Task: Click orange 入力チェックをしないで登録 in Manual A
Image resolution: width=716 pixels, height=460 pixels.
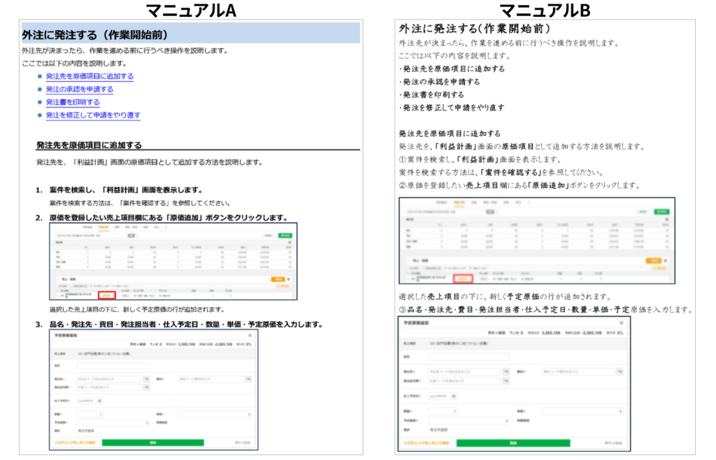Action: click(x=73, y=443)
